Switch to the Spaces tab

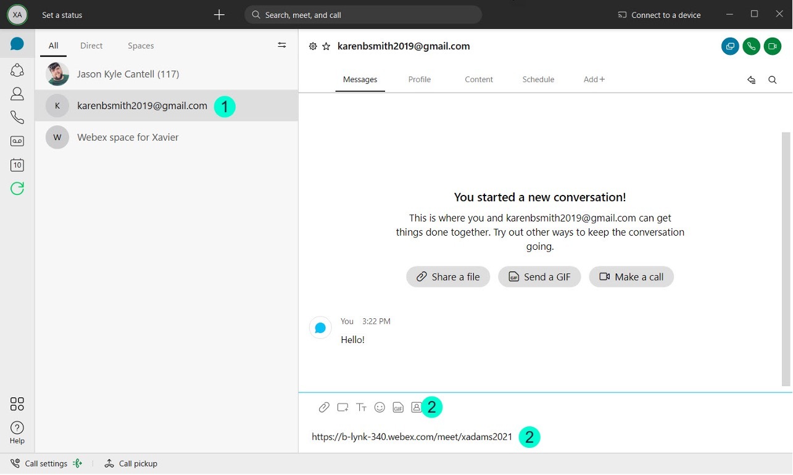tap(141, 46)
